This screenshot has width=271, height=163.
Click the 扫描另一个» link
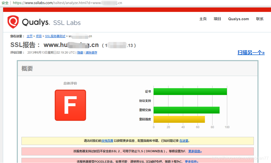(x=251, y=52)
